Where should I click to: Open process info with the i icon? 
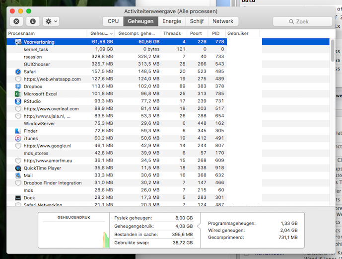click(33, 21)
